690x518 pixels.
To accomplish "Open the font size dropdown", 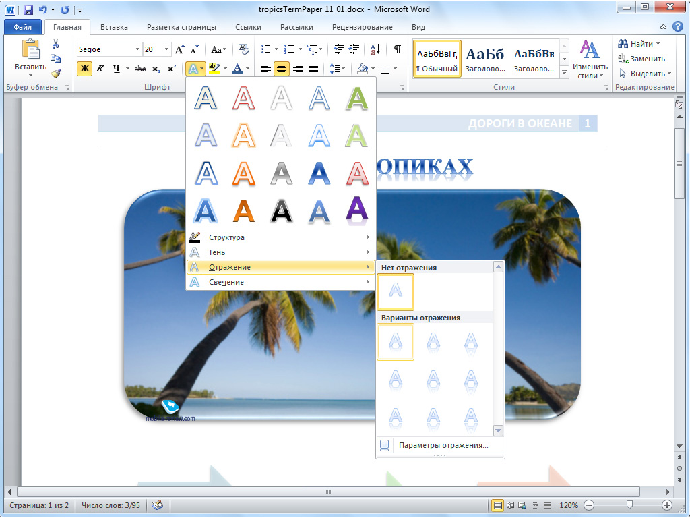I will click(x=167, y=49).
